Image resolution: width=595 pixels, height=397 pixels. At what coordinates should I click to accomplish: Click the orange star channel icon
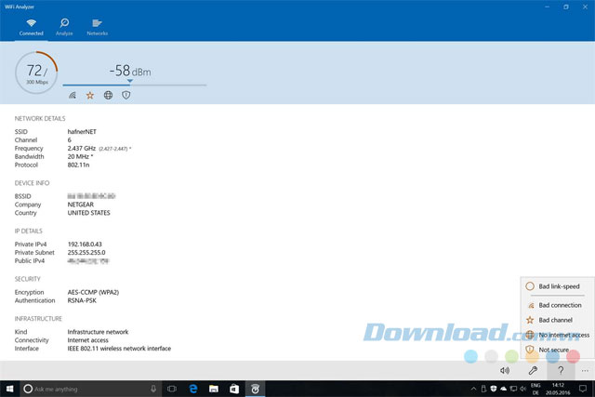[90, 95]
